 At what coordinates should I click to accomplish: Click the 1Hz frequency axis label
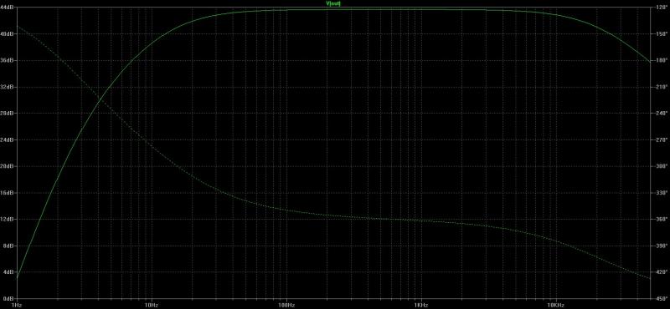(x=17, y=306)
